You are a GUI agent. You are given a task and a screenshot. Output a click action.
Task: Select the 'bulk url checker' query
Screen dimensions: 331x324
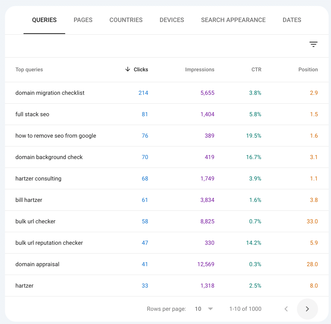click(x=36, y=221)
